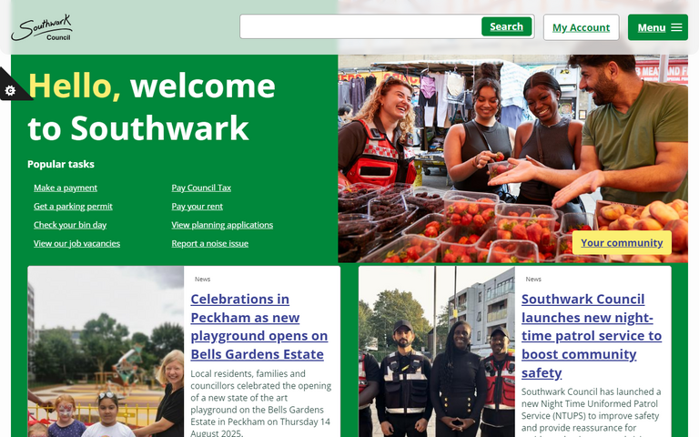Open the hamburger Menu button
The height and width of the screenshot is (437, 699).
point(657,27)
